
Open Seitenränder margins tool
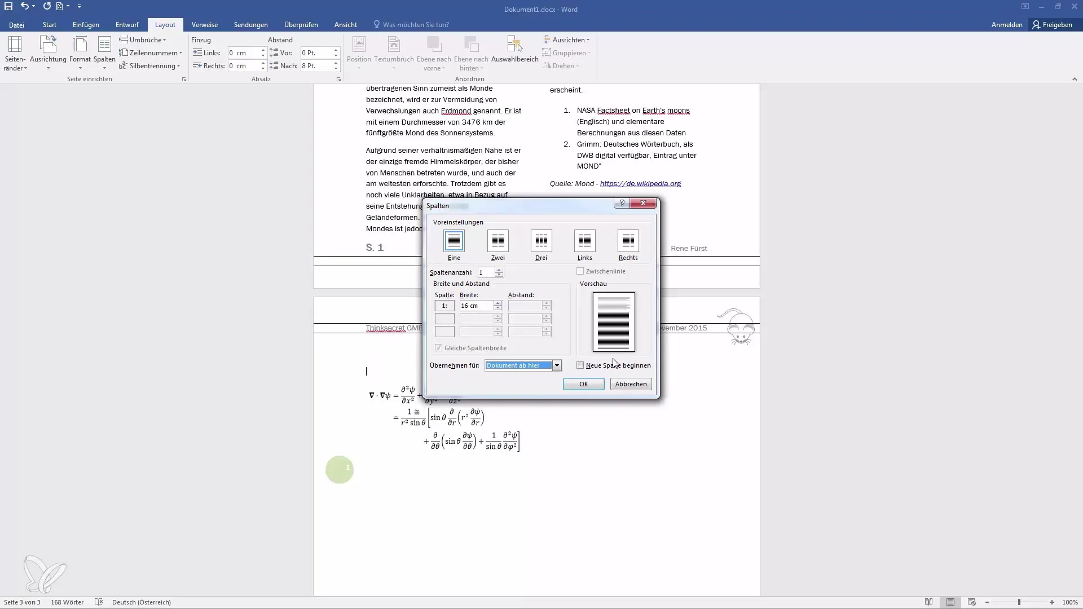(15, 54)
